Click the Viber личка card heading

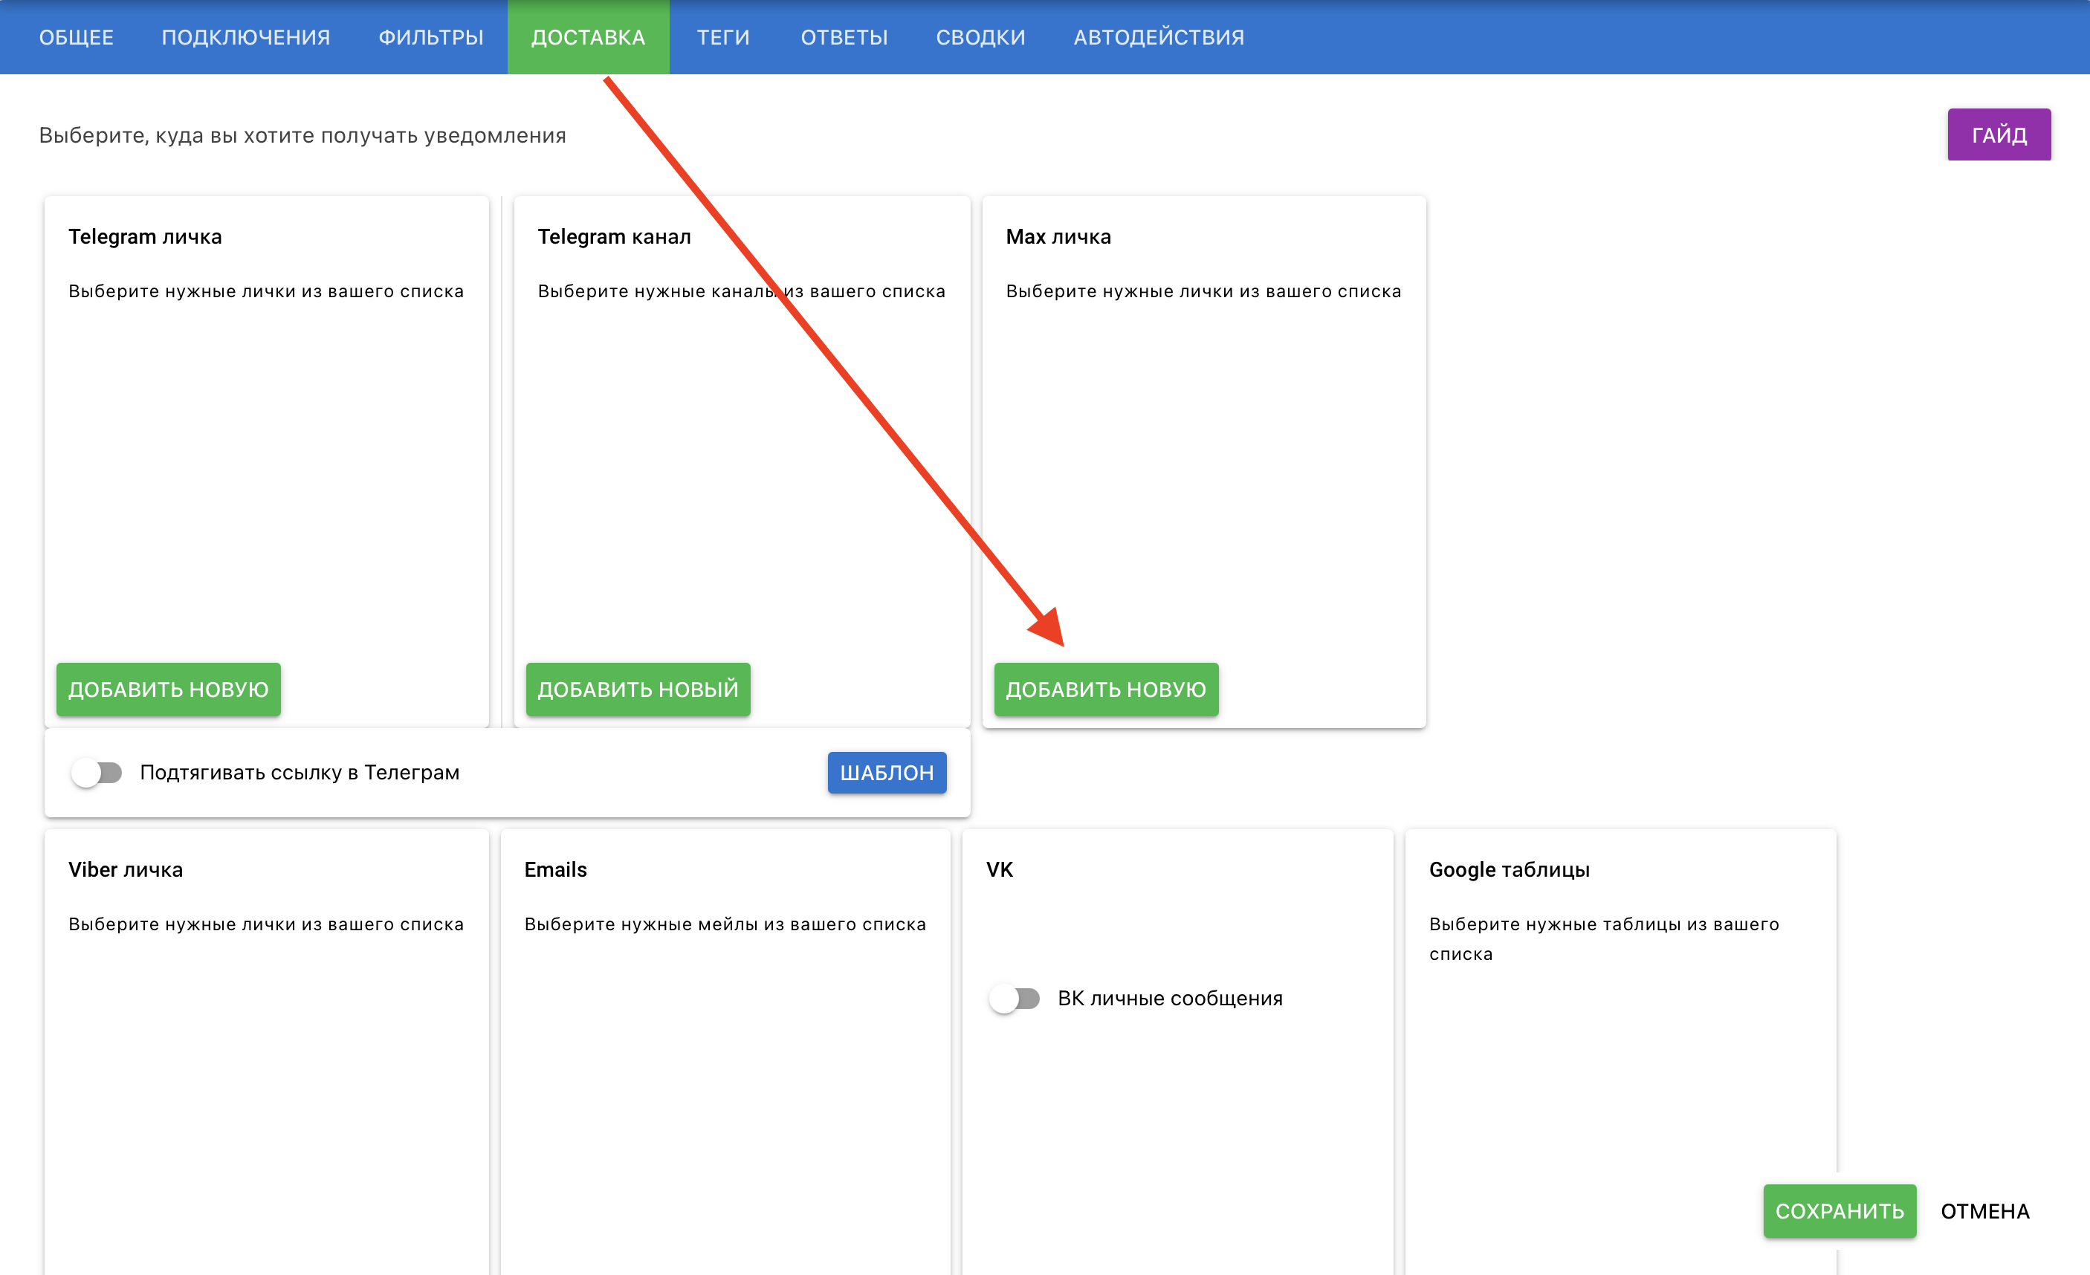click(x=126, y=869)
